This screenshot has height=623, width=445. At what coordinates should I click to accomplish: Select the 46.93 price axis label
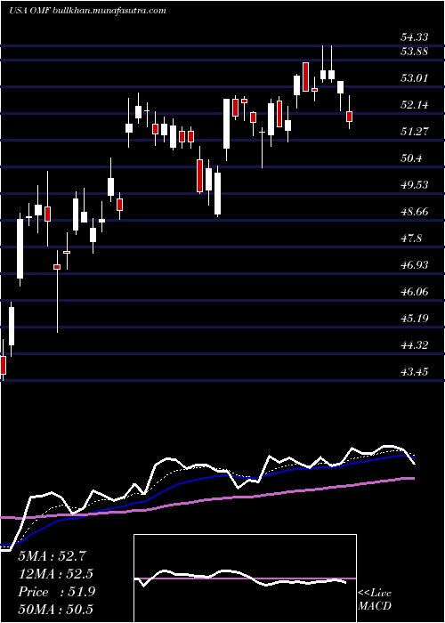point(415,265)
